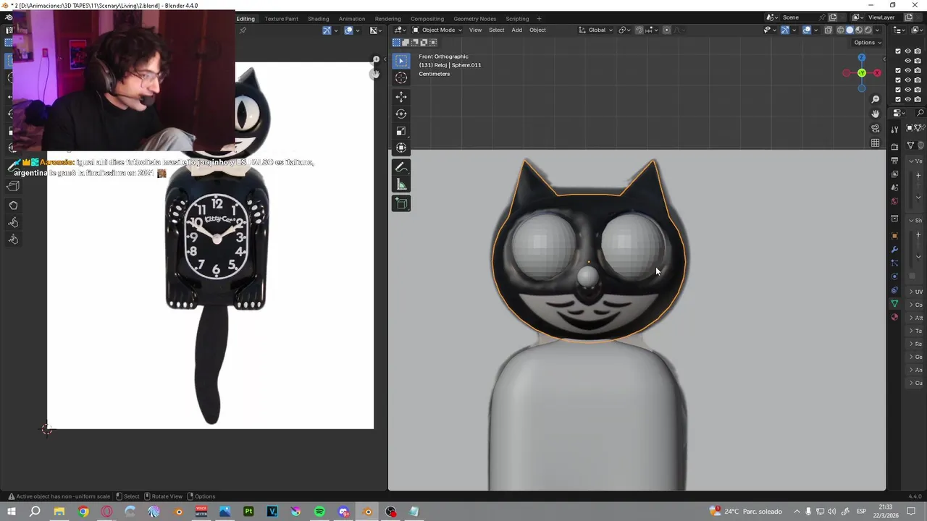
Task: Select the 3D Cursor tool
Action: (401, 77)
